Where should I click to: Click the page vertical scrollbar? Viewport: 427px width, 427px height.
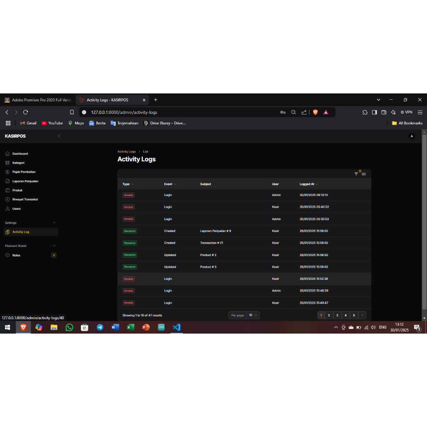[424, 221]
